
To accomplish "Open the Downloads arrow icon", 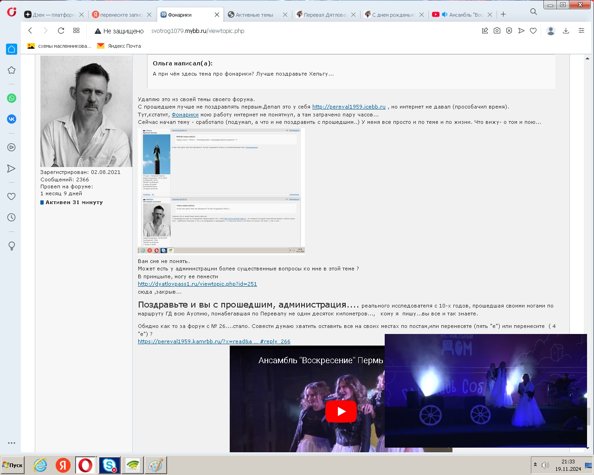I will (566, 31).
